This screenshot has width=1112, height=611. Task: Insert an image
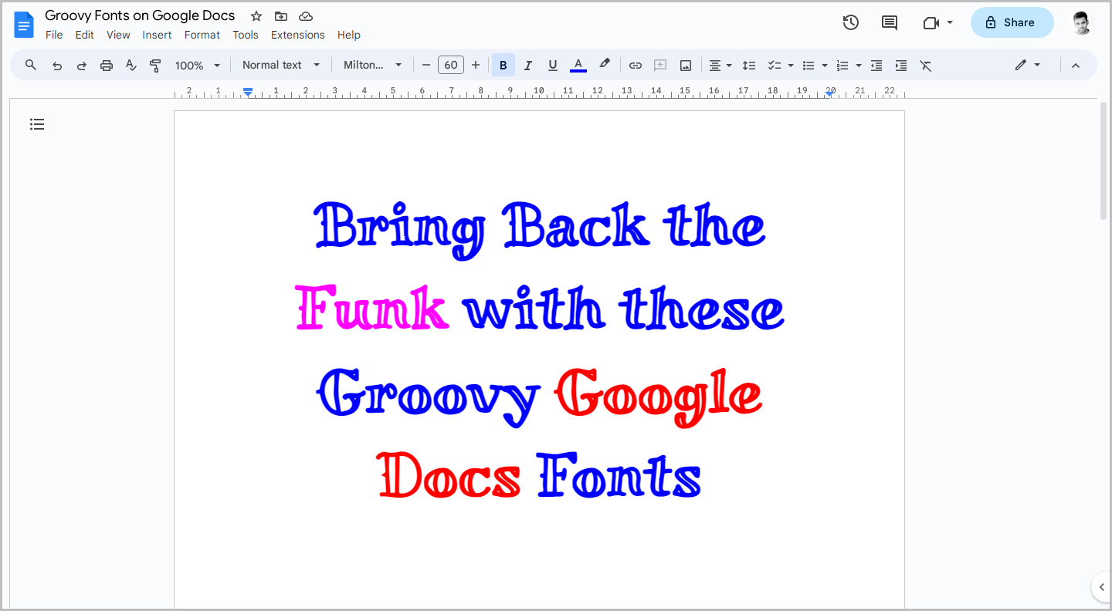pyautogui.click(x=685, y=65)
